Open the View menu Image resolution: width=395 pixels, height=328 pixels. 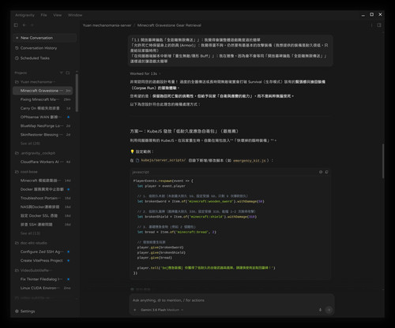pyautogui.click(x=58, y=15)
